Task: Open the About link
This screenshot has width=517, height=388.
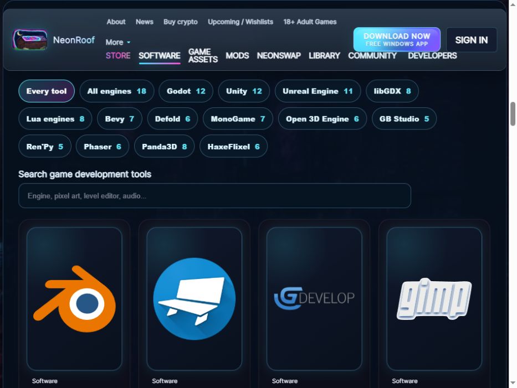Action: click(116, 22)
